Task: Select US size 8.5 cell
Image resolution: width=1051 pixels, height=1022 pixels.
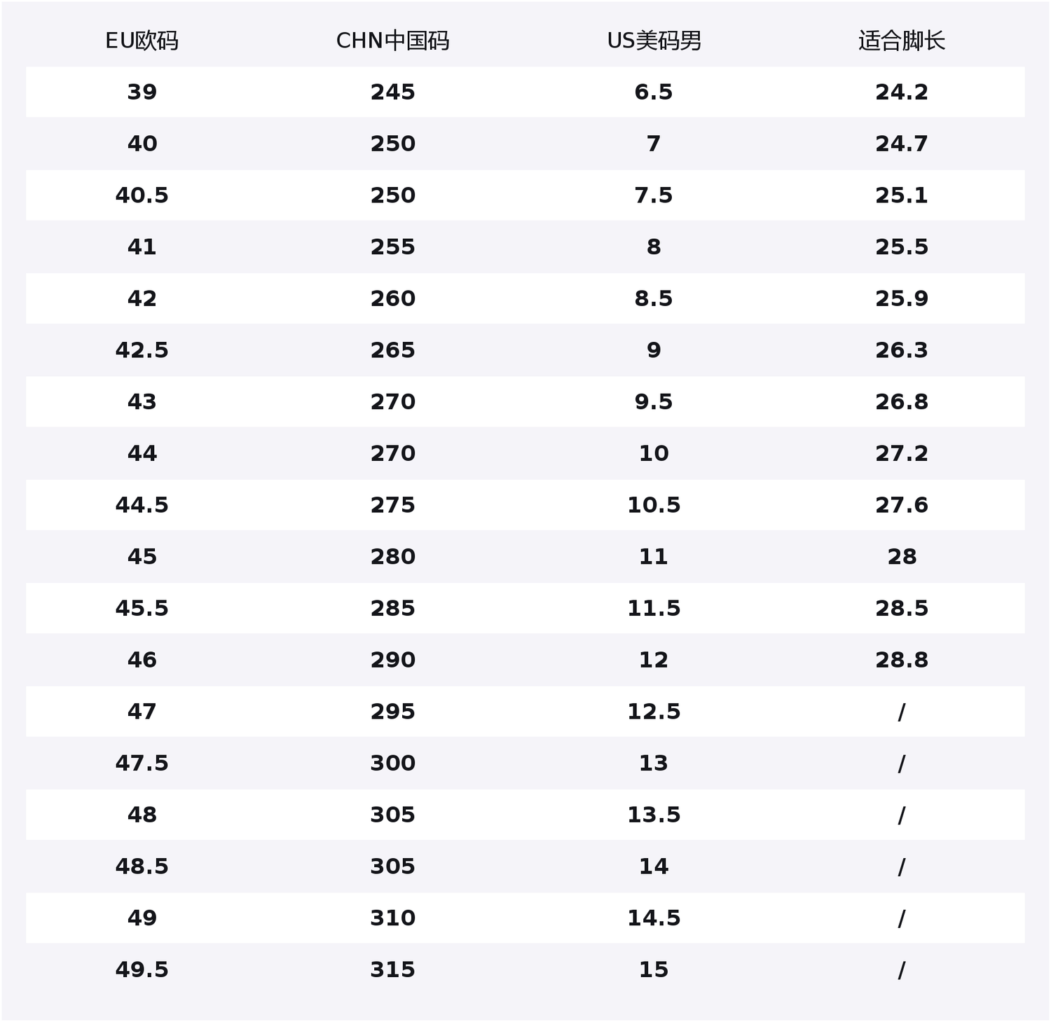Action: coord(654,298)
